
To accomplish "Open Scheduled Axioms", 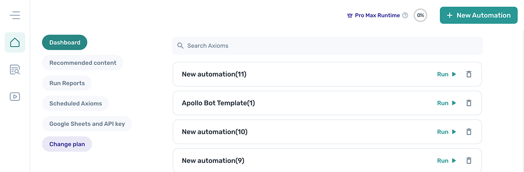I will (x=76, y=104).
